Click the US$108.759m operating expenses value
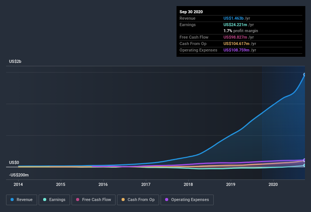The width and height of the screenshot is (311, 212). (x=236, y=50)
